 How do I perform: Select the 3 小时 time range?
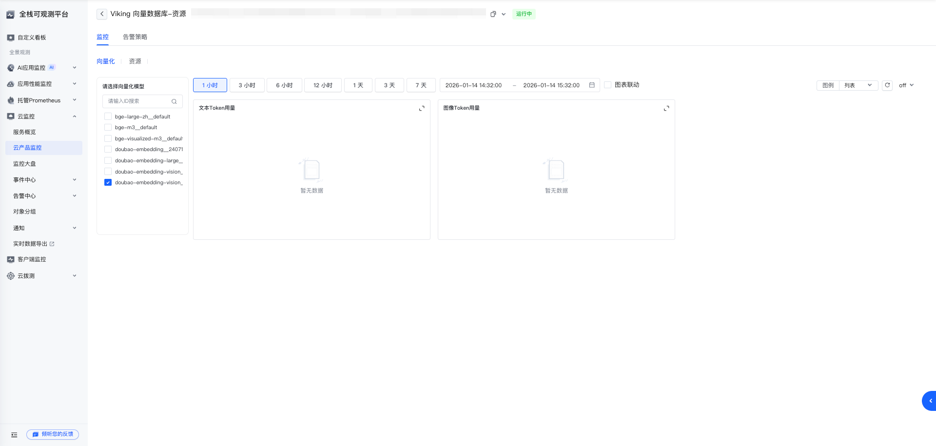[x=247, y=85]
